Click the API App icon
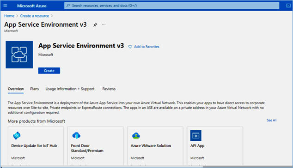293x168 pixels. click(x=196, y=136)
